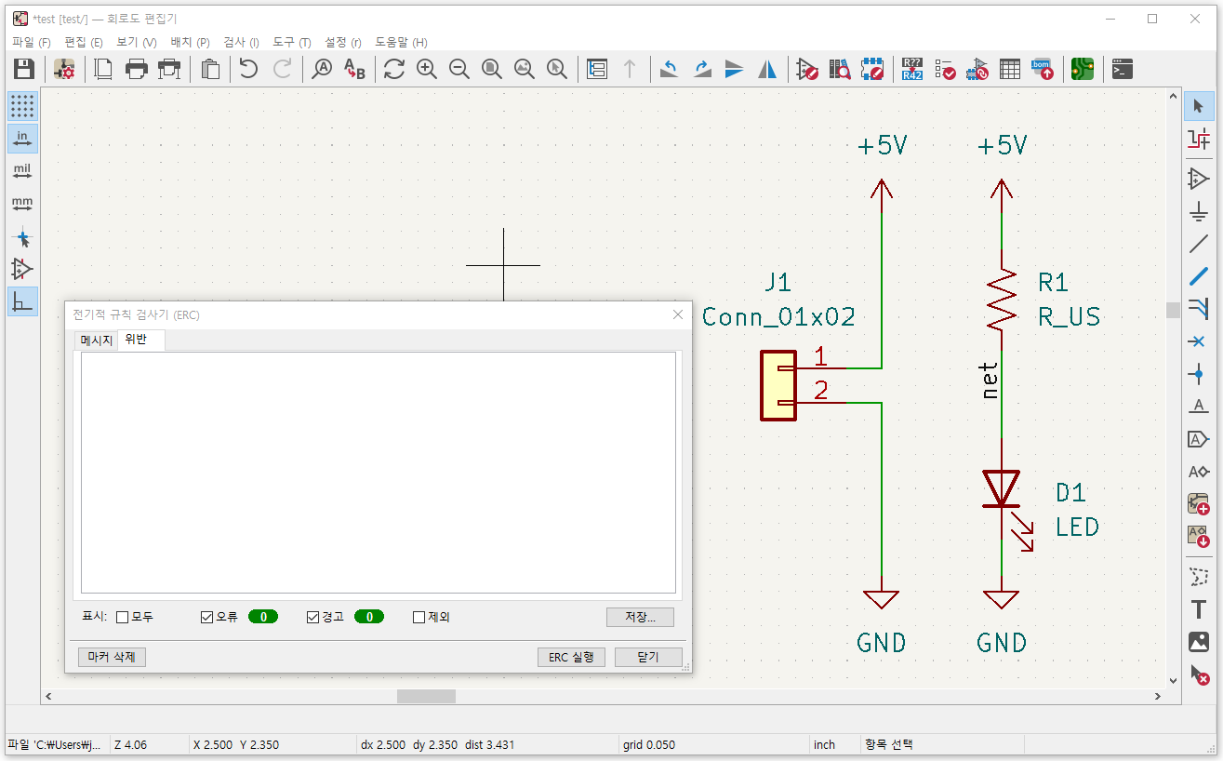Click the 저장... button
The height and width of the screenshot is (761, 1223).
point(640,617)
